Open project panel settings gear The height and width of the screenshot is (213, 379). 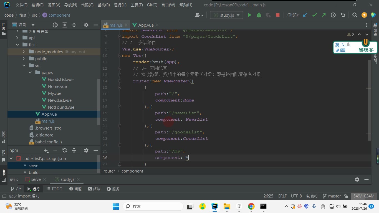[86, 25]
